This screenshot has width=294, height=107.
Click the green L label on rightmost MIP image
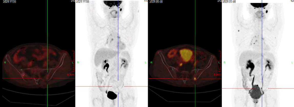[292, 62]
